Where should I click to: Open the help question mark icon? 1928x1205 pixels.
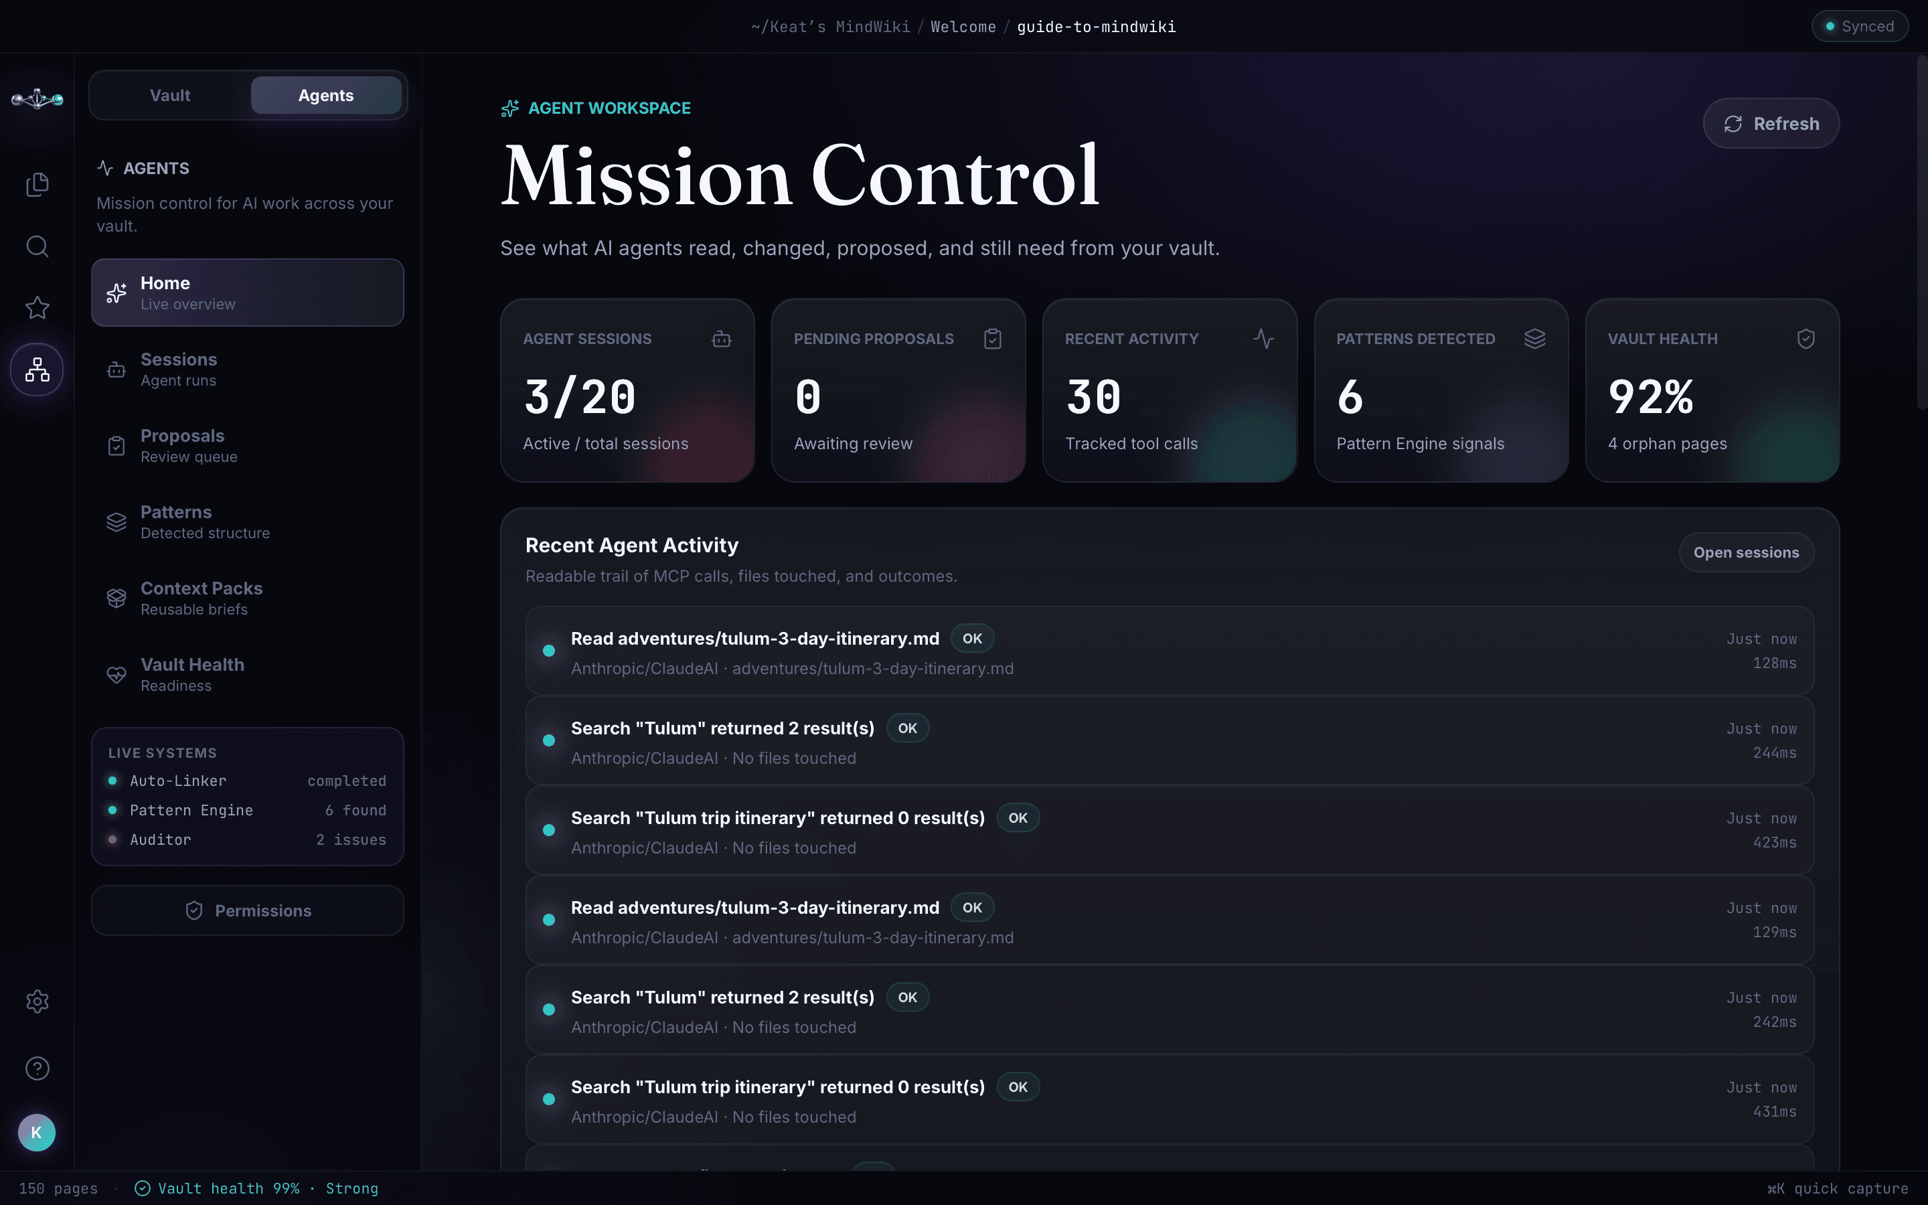click(37, 1068)
